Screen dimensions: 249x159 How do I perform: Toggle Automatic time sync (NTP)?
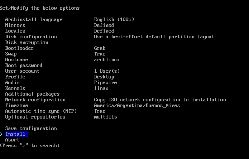pos(41,111)
